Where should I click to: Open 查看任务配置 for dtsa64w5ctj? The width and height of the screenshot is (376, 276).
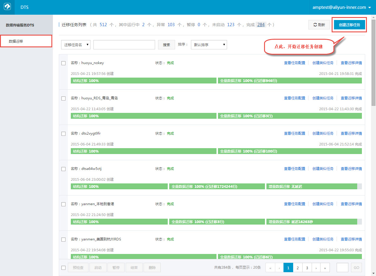click(295, 169)
